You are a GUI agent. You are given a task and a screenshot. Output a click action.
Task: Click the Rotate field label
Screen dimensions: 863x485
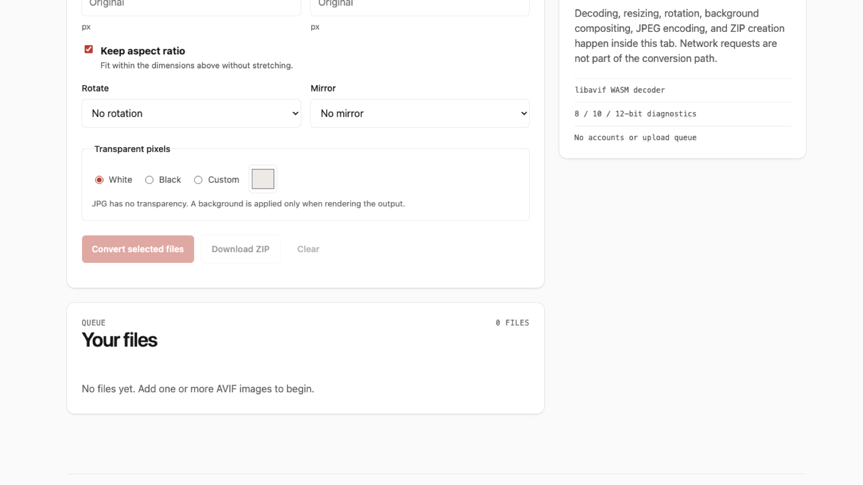click(x=95, y=88)
